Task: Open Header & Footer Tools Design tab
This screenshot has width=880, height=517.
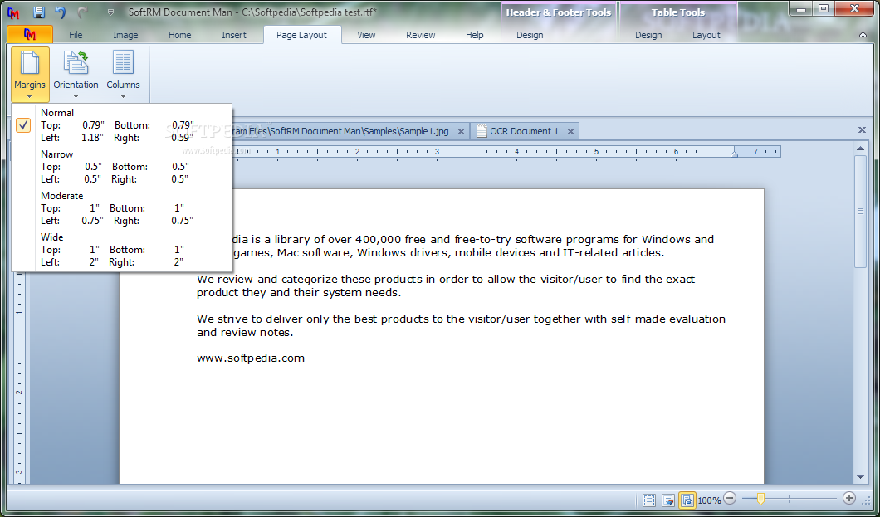Action: click(530, 35)
